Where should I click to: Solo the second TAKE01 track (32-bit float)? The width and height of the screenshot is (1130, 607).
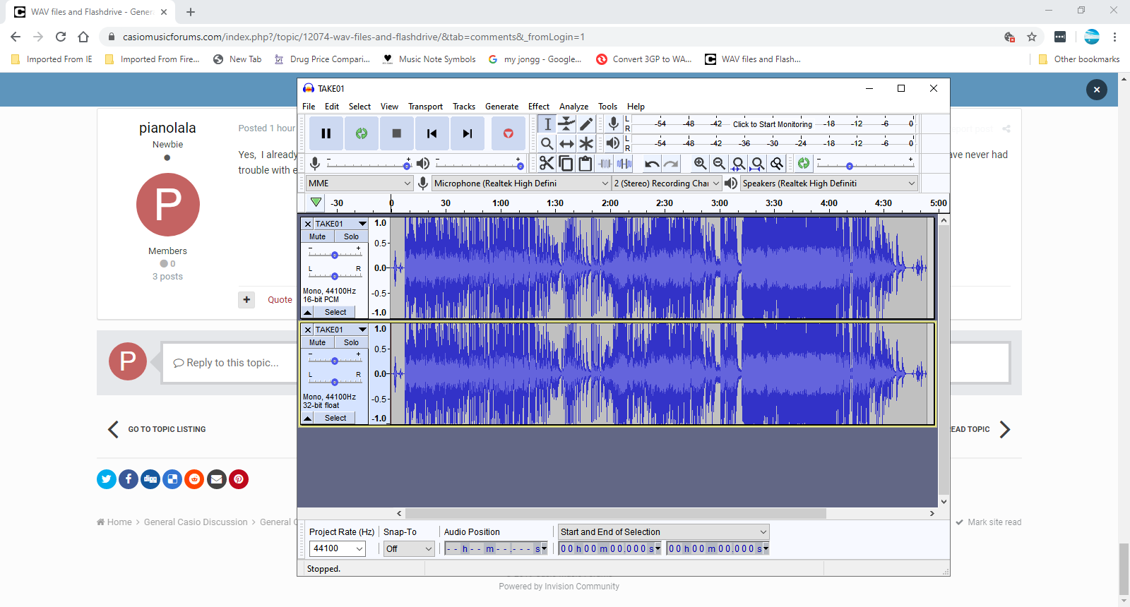tap(351, 342)
